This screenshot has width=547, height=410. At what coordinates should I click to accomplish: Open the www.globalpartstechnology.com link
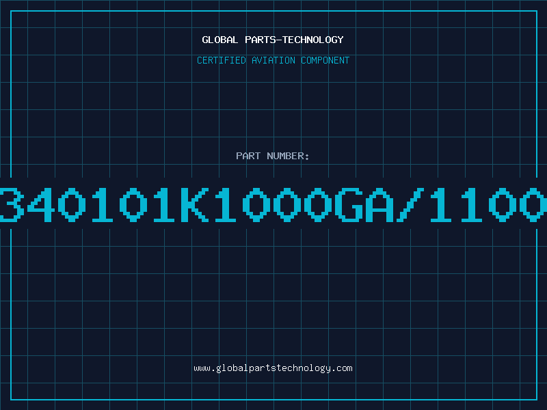coord(273,368)
